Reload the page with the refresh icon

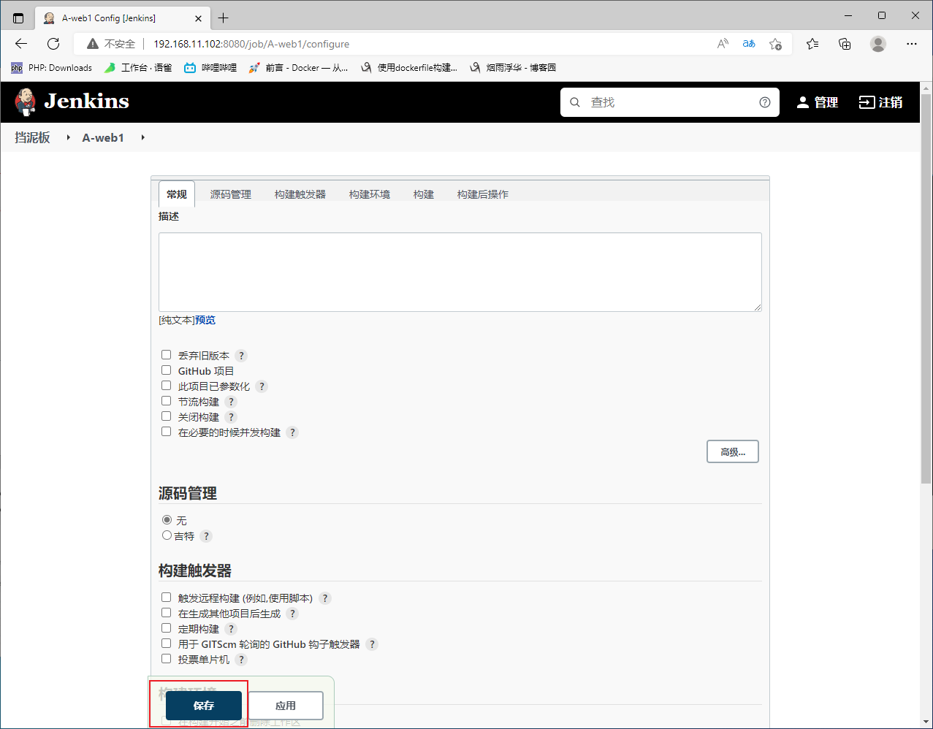pyautogui.click(x=53, y=44)
